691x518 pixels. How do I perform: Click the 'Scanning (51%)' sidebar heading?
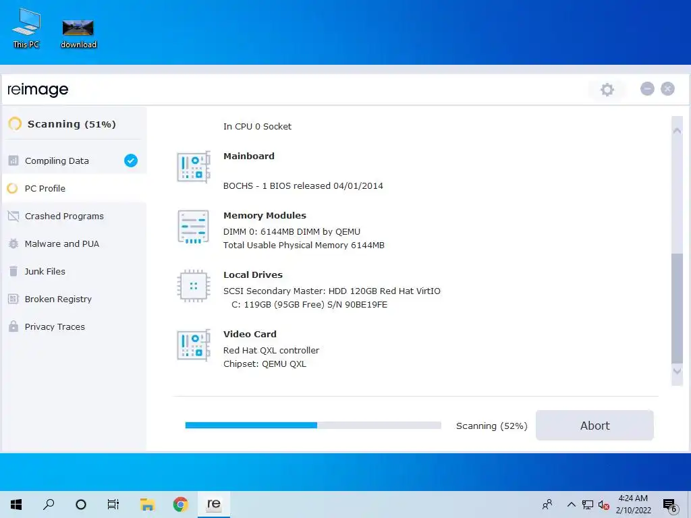[72, 124]
